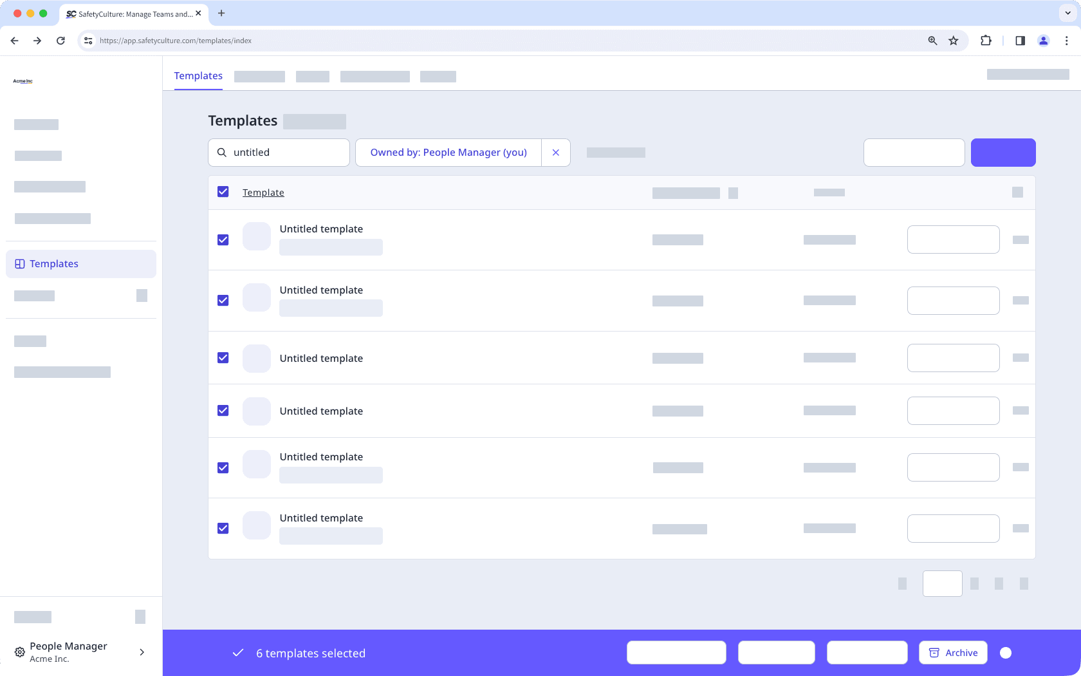
Task: Click the archive icon on the Archive button
Action: click(934, 652)
